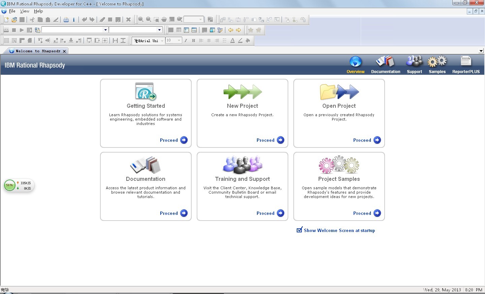Open the View menu

coord(25,11)
